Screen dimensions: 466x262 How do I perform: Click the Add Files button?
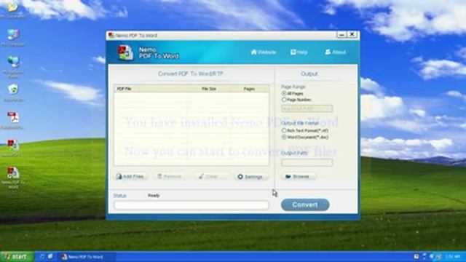[x=130, y=176]
